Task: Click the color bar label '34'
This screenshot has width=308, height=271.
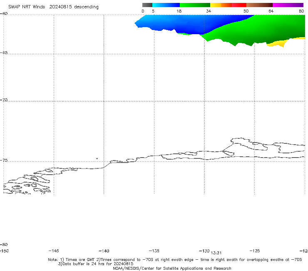Action: click(x=209, y=11)
